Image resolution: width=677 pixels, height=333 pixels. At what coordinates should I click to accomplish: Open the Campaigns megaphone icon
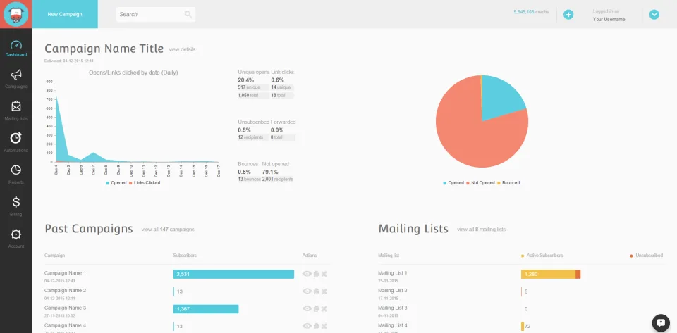coord(16,75)
